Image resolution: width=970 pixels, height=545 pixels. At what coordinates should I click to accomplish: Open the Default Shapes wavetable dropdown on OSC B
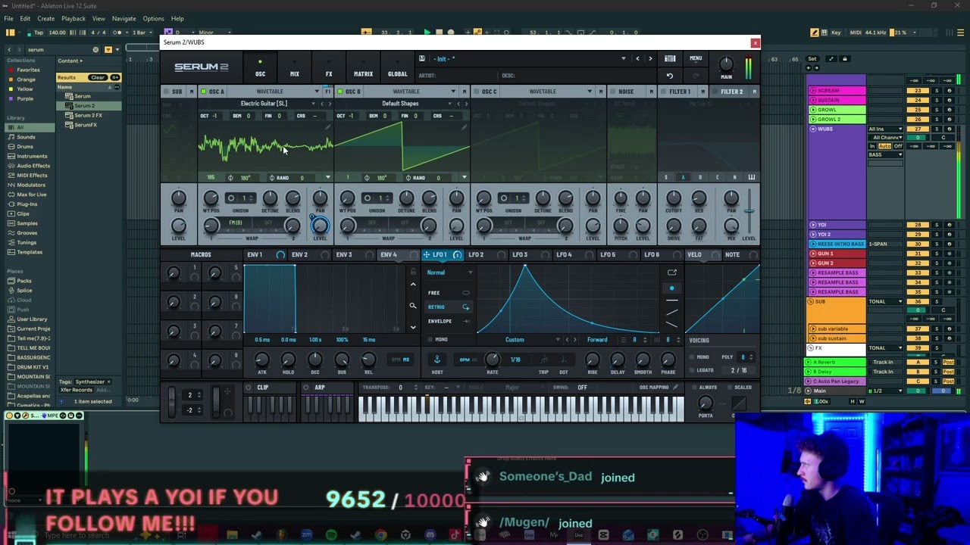(x=400, y=104)
